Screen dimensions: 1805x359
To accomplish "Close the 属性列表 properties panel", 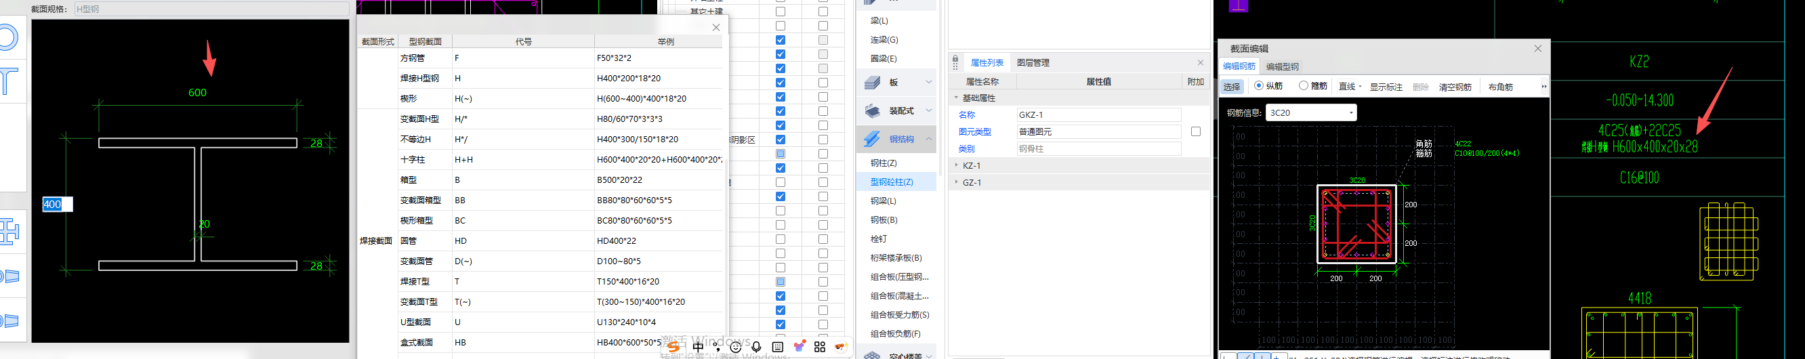I will [x=1201, y=62].
